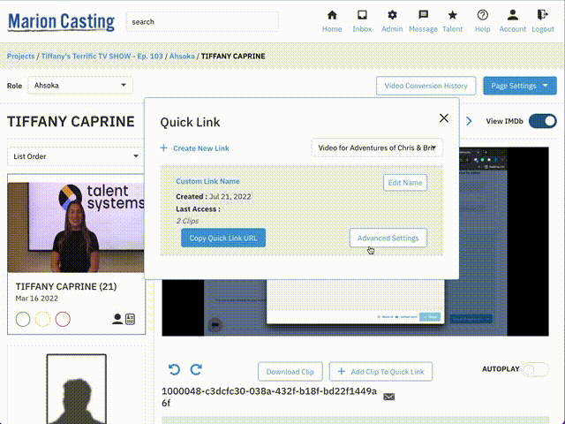Open the Talent star icon

pos(453,15)
